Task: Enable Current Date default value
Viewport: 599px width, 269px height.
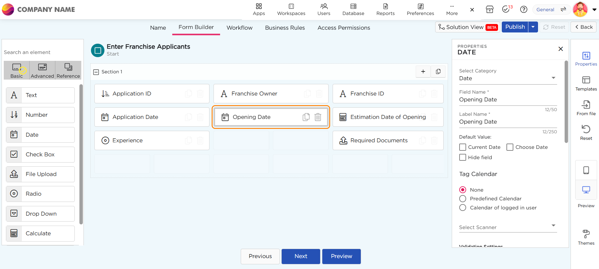Action: (463, 147)
